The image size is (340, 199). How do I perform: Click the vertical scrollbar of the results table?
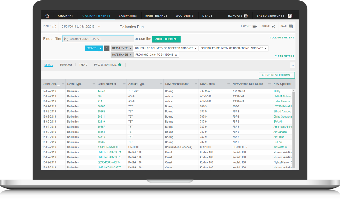tap(294, 130)
